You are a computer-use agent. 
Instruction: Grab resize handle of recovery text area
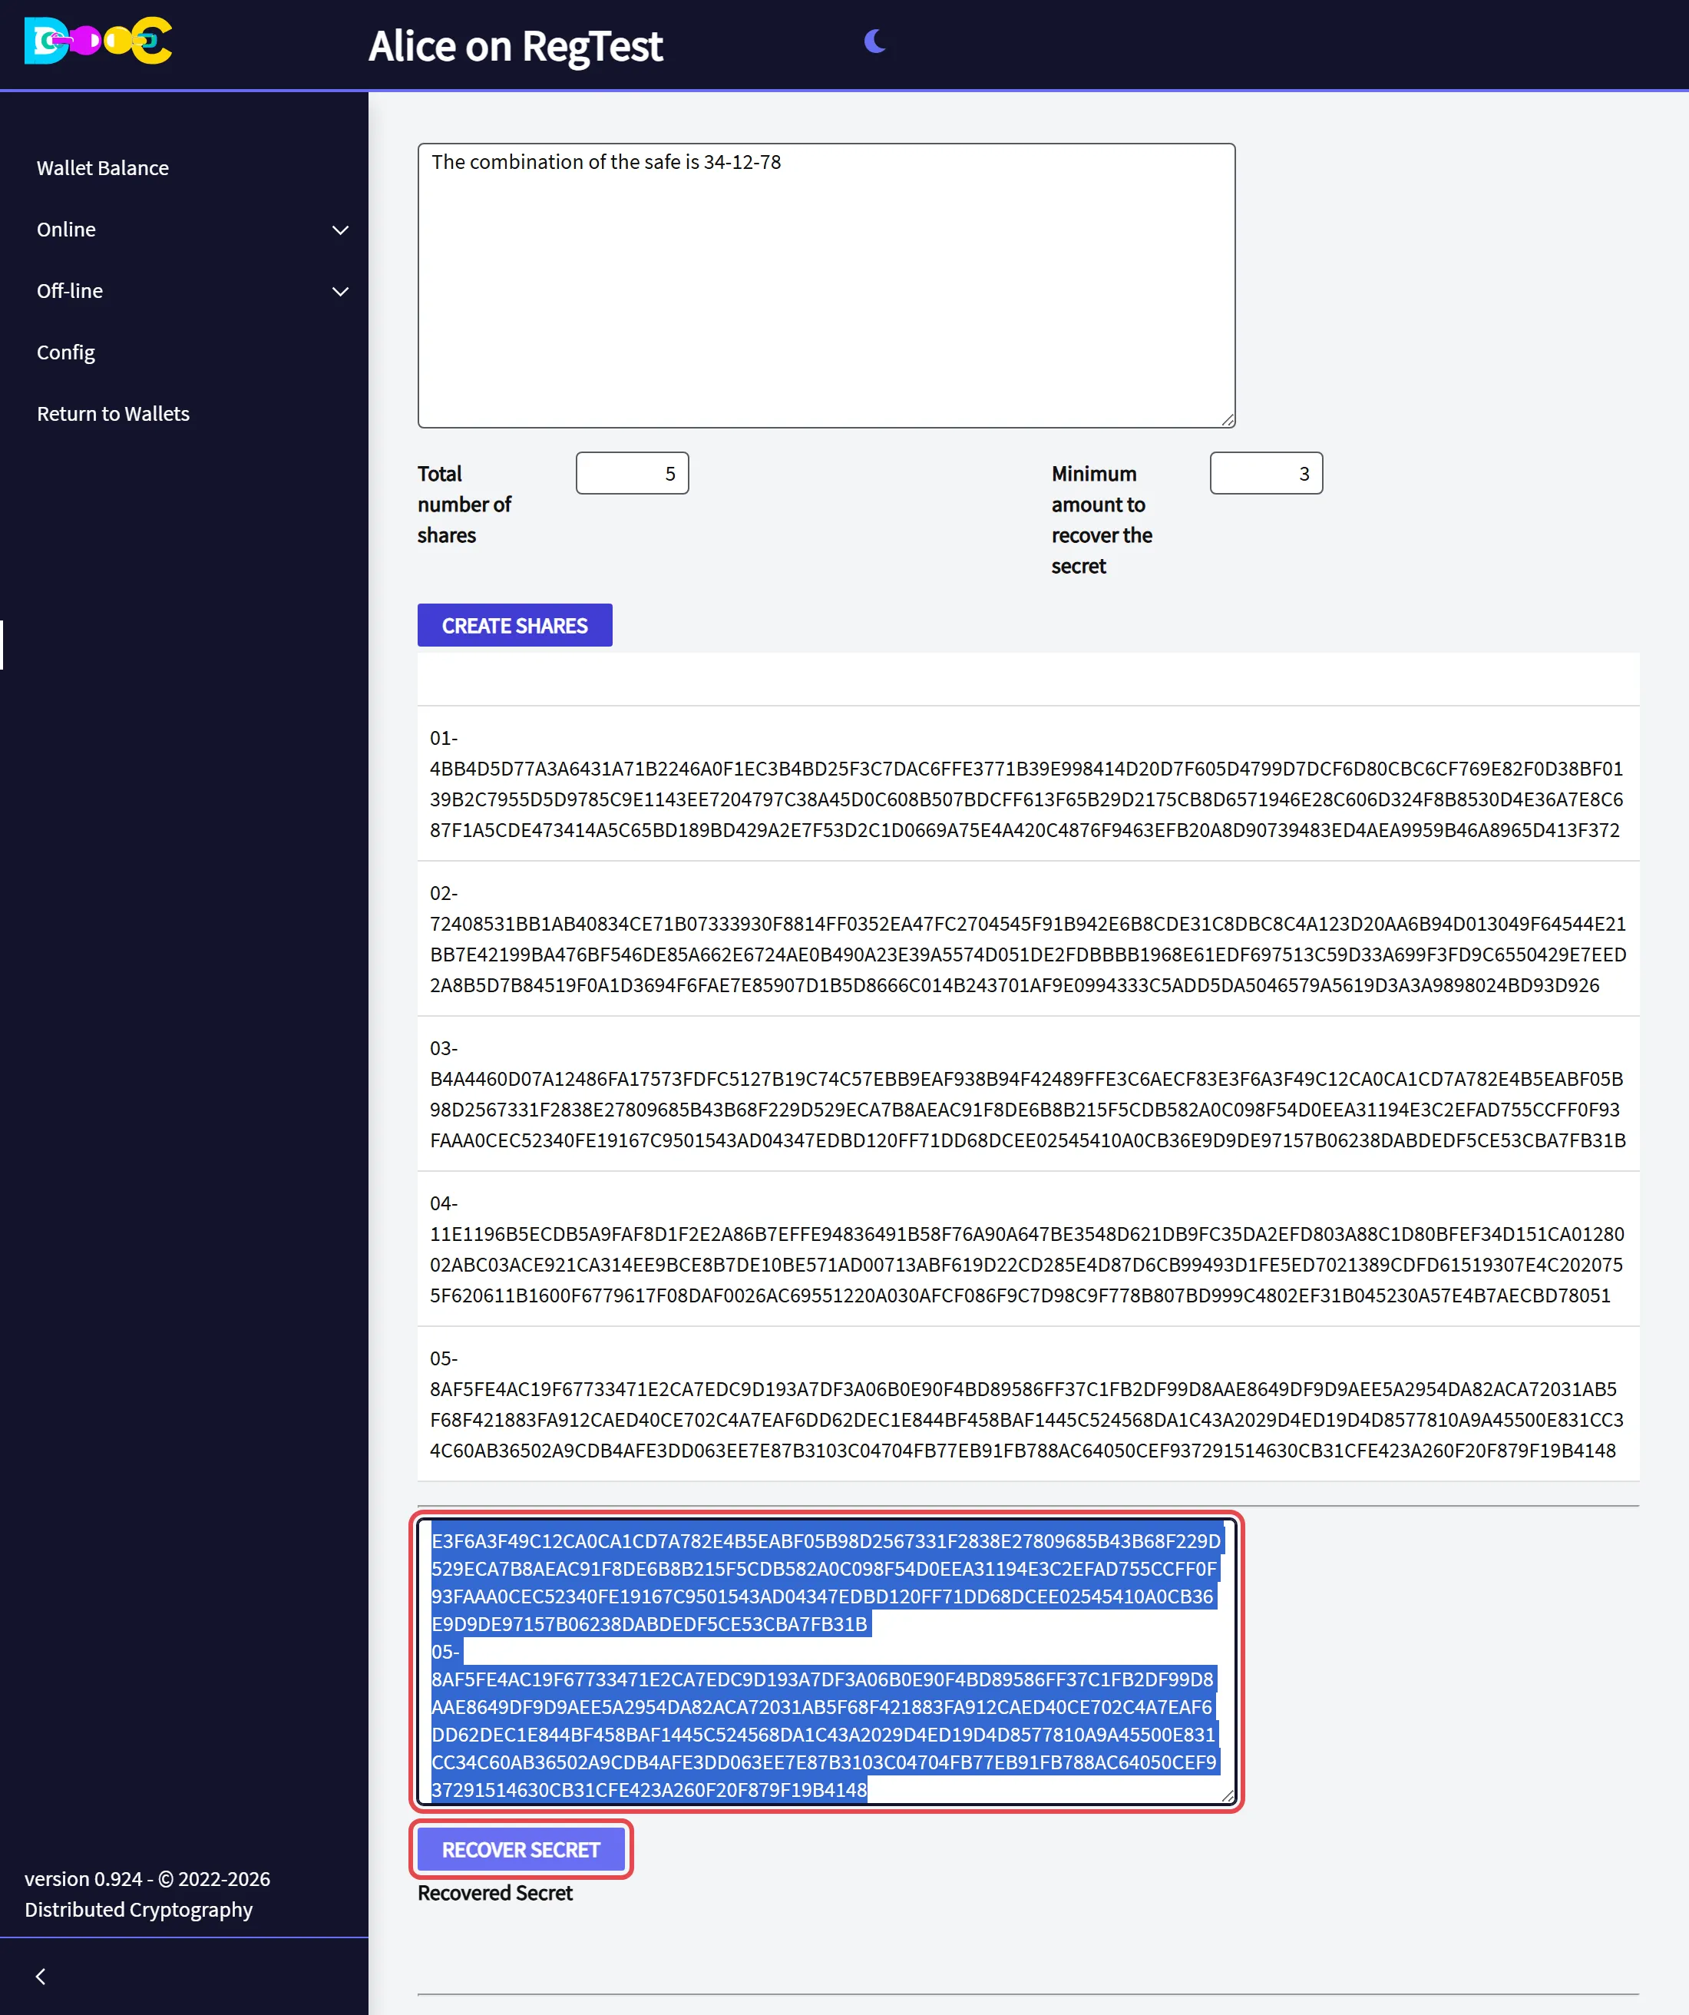[x=1227, y=1796]
